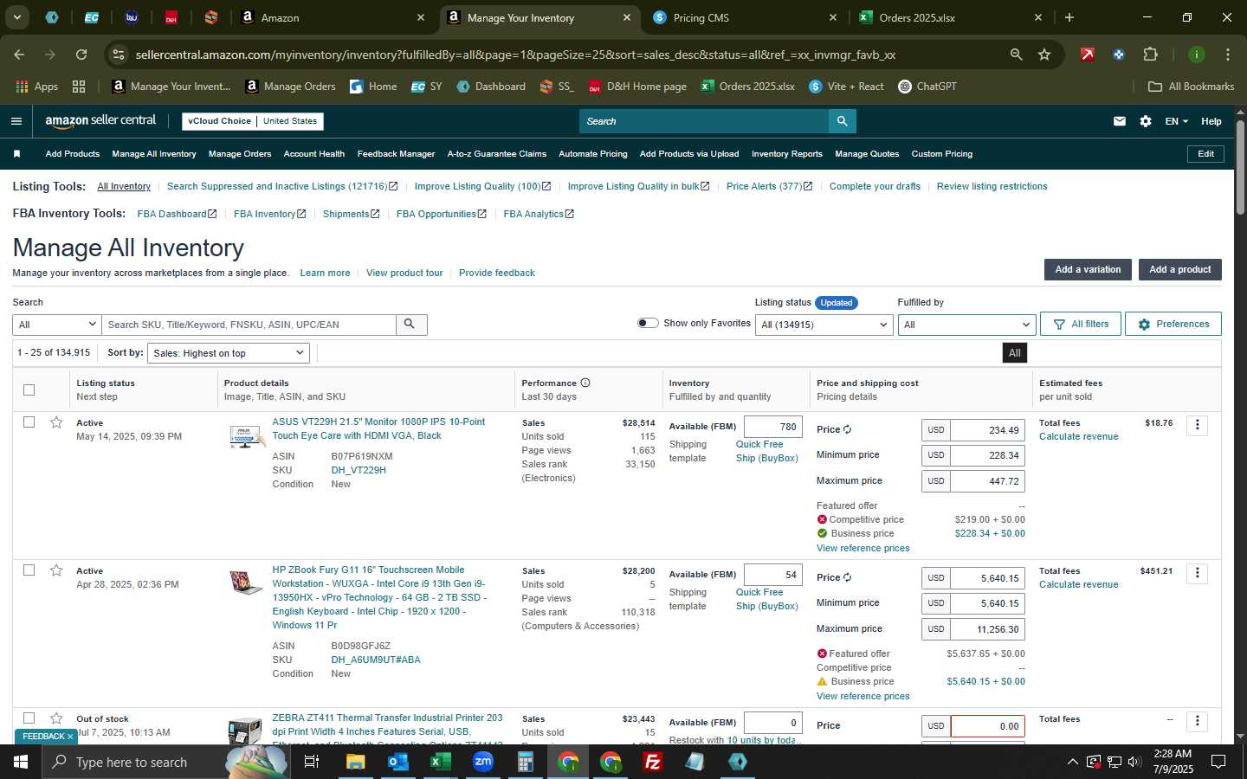Click the ASUS Price field showing 234.49
1247x779 pixels.
[987, 430]
